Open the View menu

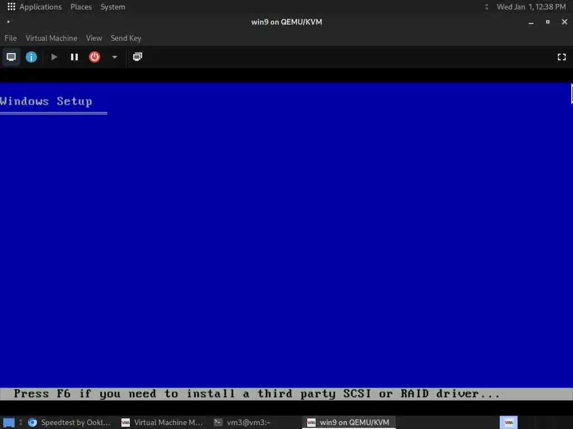click(94, 38)
